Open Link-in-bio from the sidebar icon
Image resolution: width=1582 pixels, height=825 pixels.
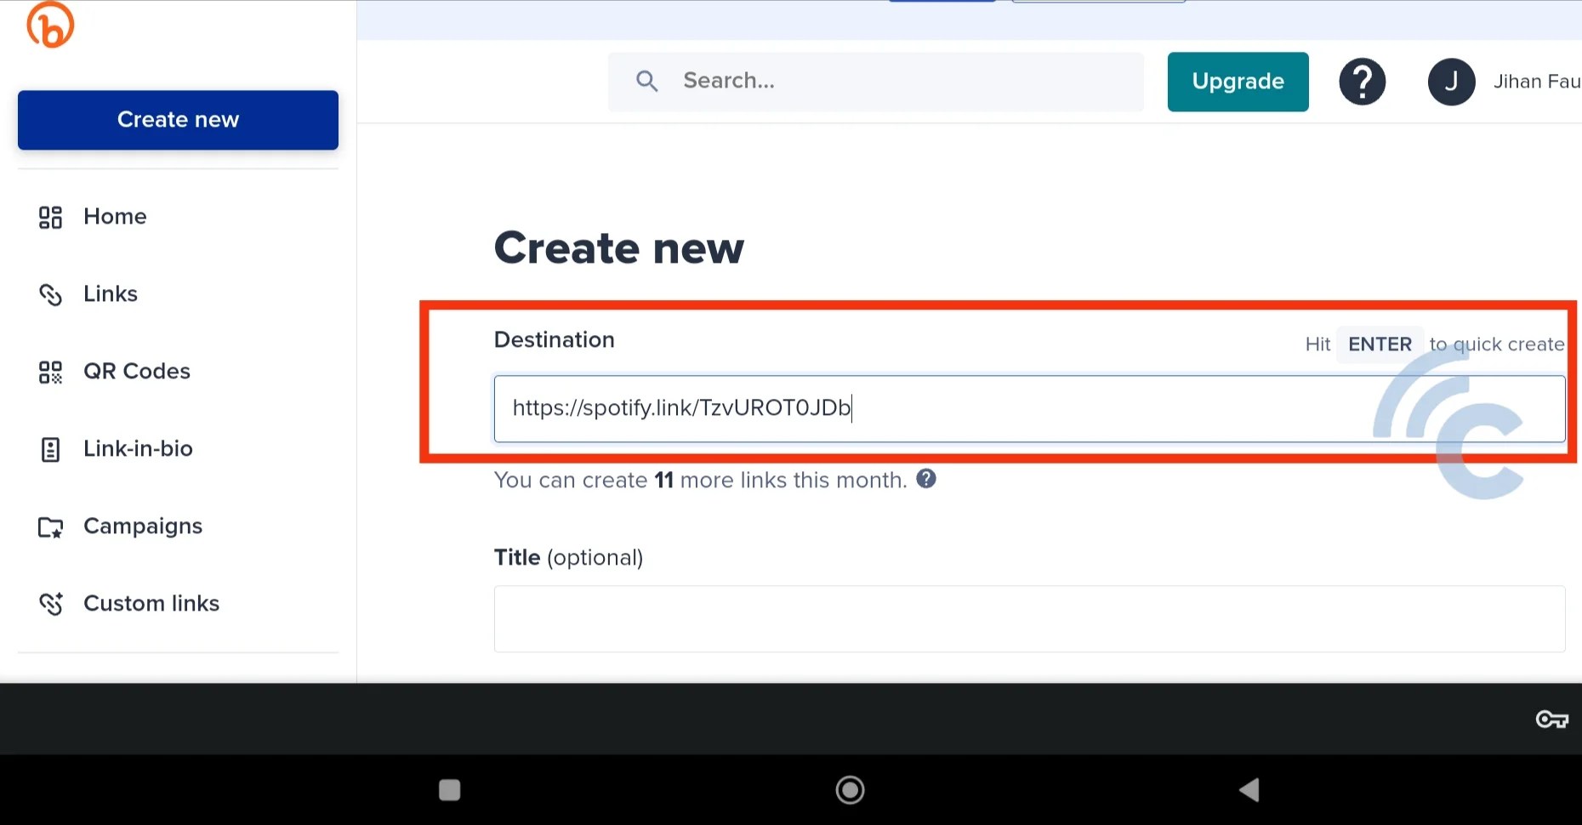coord(50,449)
